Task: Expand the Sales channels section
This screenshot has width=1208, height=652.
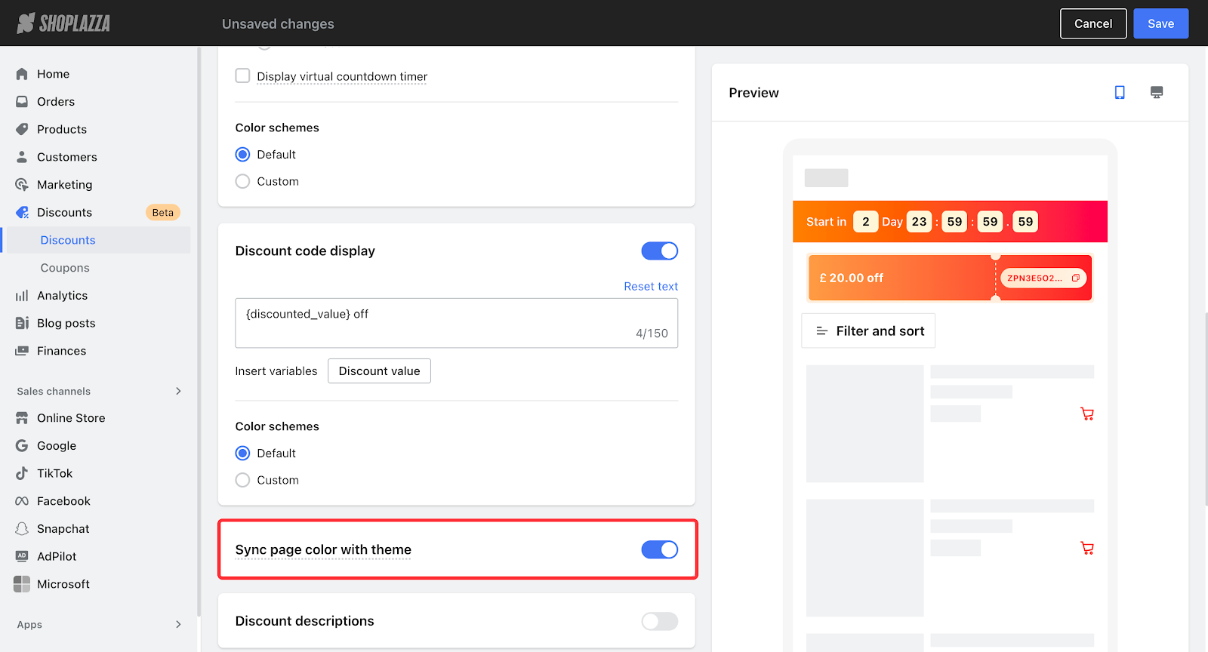Action: point(178,391)
